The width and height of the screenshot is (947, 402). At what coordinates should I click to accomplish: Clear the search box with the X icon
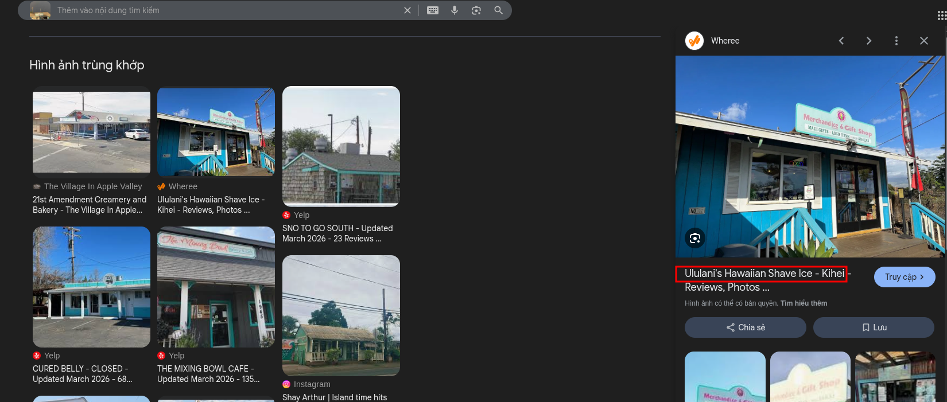point(407,10)
